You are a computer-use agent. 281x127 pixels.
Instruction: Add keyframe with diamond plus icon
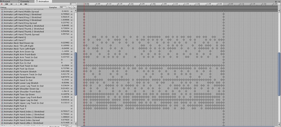click(69, 7)
